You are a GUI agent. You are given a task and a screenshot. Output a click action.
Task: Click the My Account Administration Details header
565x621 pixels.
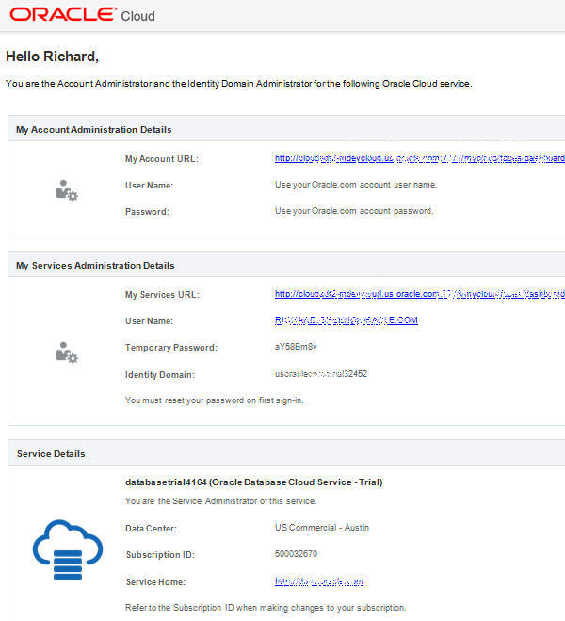pyautogui.click(x=94, y=130)
